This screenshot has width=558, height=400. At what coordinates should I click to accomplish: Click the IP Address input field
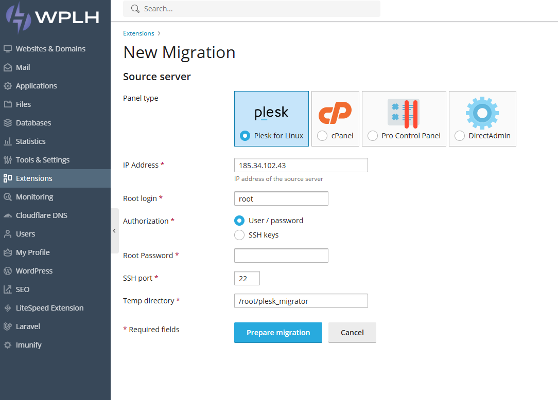tap(301, 165)
